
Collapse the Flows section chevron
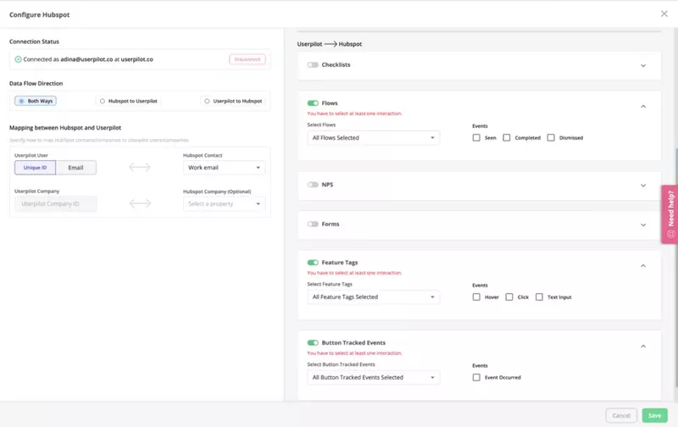[x=643, y=106]
